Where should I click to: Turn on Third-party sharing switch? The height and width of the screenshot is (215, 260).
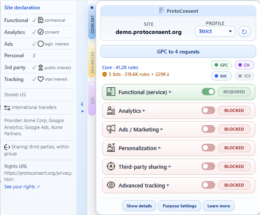(208, 166)
